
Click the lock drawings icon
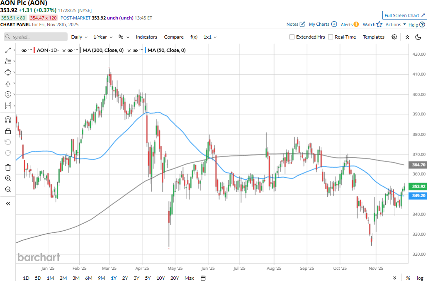[8, 131]
